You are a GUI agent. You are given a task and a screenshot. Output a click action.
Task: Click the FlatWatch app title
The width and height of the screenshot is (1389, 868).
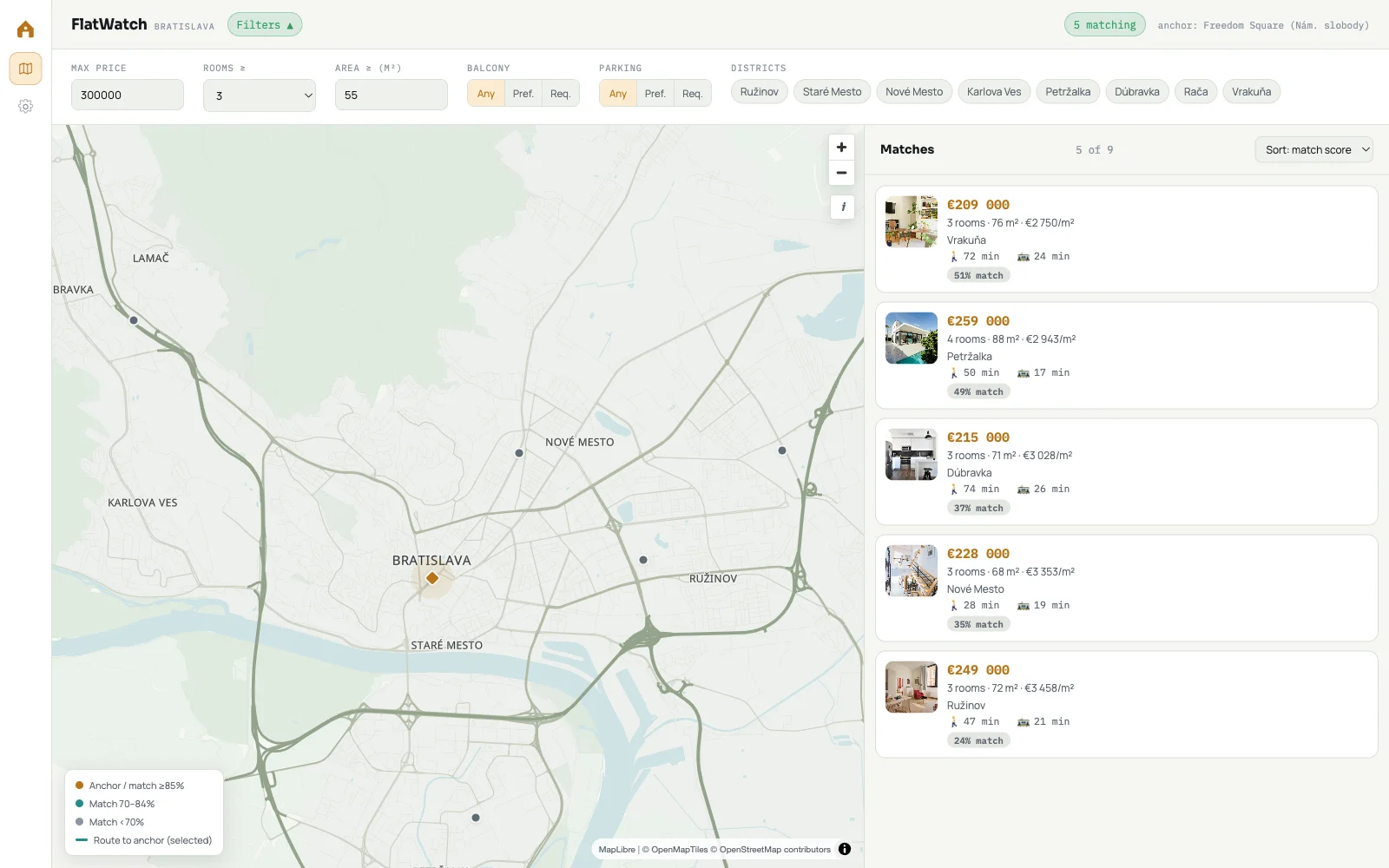click(x=109, y=24)
